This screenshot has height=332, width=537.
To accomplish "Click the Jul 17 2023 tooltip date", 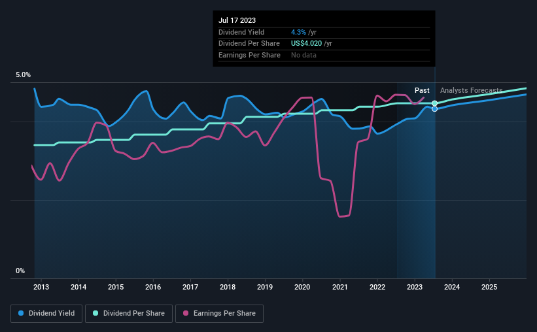I will coord(237,20).
